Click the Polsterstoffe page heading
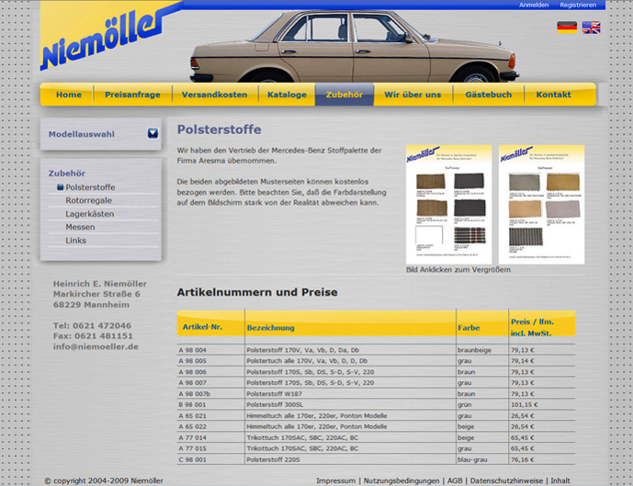 pos(220,130)
